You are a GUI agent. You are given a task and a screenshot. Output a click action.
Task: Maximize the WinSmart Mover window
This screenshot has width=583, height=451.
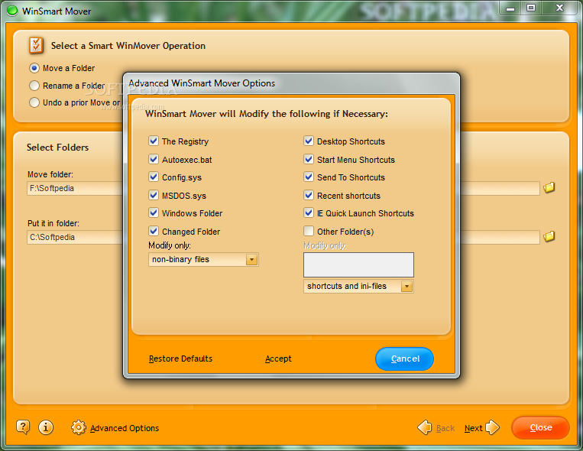531,8
